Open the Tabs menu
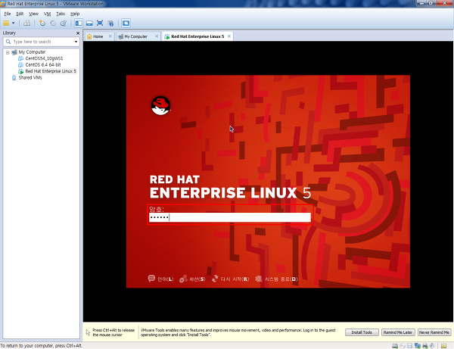This screenshot has height=349, width=454. point(61,14)
